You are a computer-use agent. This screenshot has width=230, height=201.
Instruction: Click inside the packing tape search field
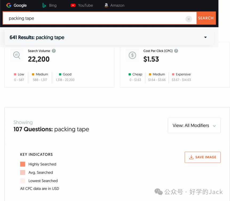80,19
